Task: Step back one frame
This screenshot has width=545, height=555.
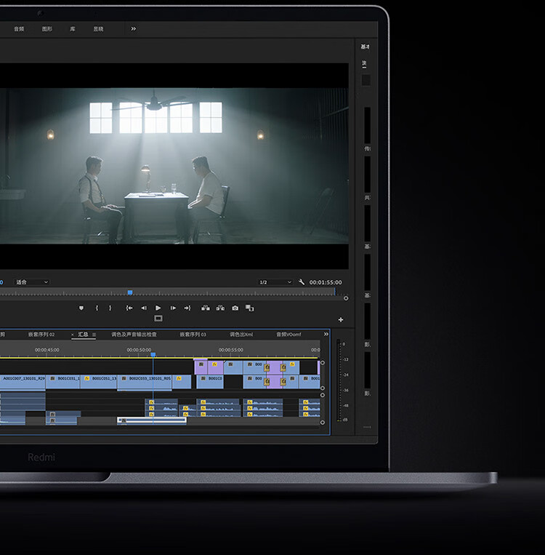Action: 144,308
